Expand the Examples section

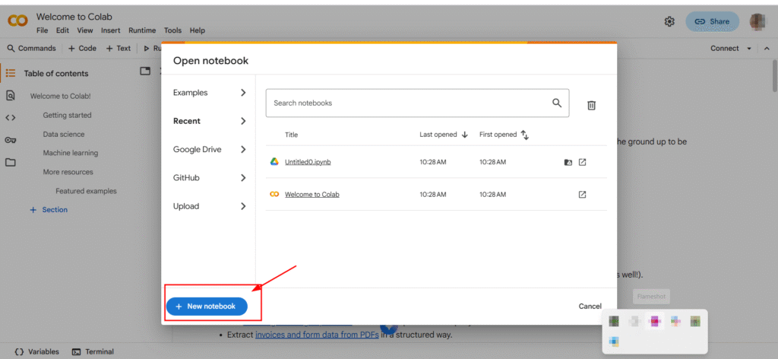pos(210,92)
